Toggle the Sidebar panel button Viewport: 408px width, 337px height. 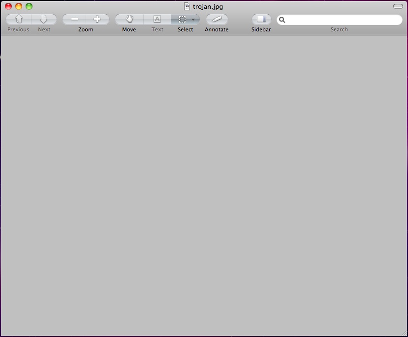[261, 20]
